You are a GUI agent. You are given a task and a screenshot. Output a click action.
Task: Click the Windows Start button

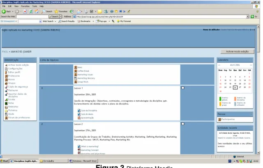(x=5, y=161)
